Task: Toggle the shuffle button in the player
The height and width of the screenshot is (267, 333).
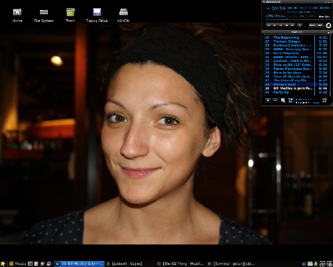Action: [312, 25]
